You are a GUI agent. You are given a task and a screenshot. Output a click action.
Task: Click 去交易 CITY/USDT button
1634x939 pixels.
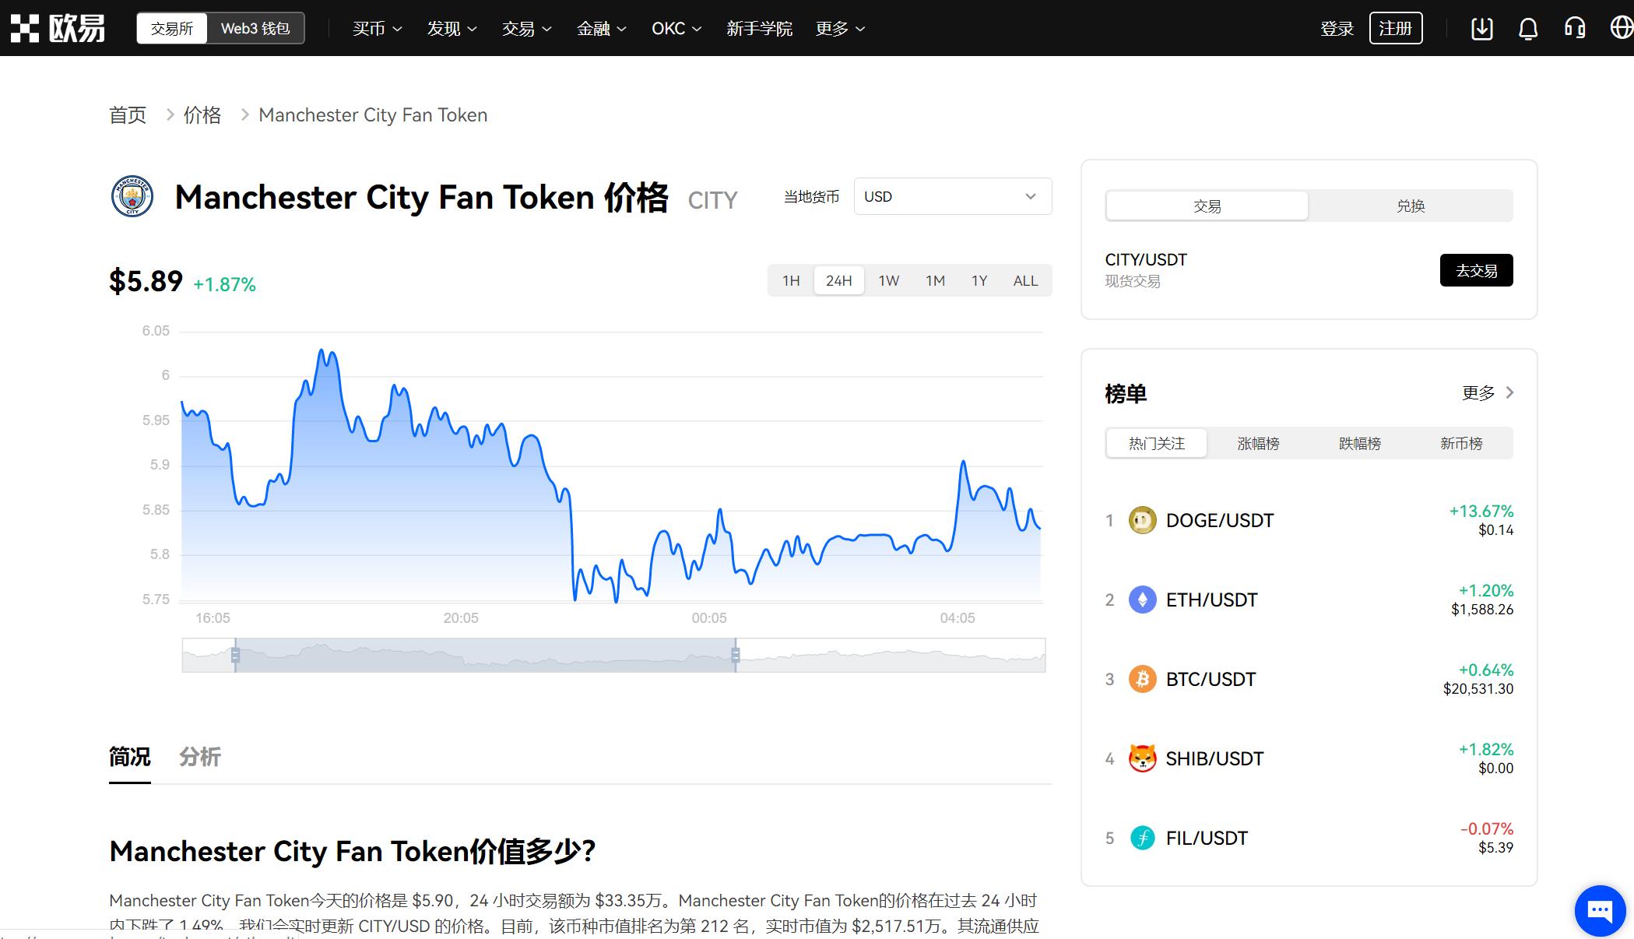[1476, 269]
